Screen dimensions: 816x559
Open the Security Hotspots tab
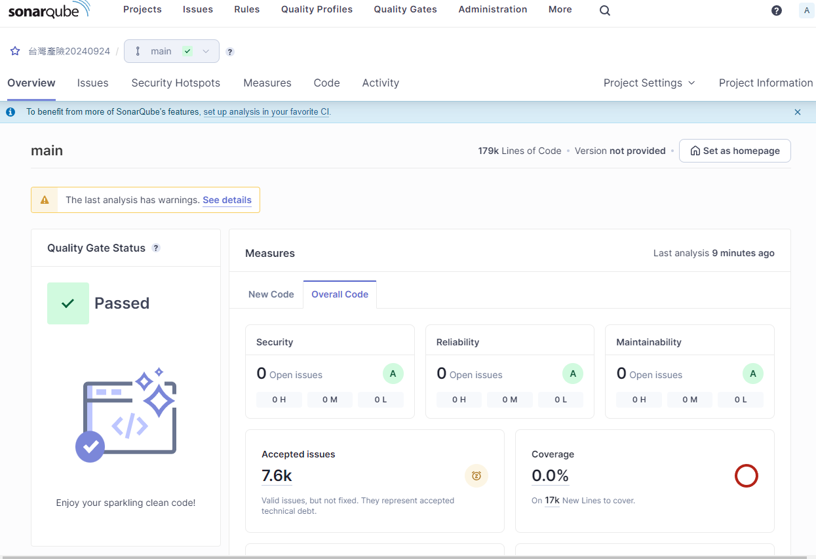coord(176,83)
